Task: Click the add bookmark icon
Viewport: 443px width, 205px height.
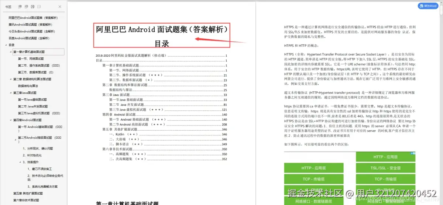Action: click(x=32, y=7)
